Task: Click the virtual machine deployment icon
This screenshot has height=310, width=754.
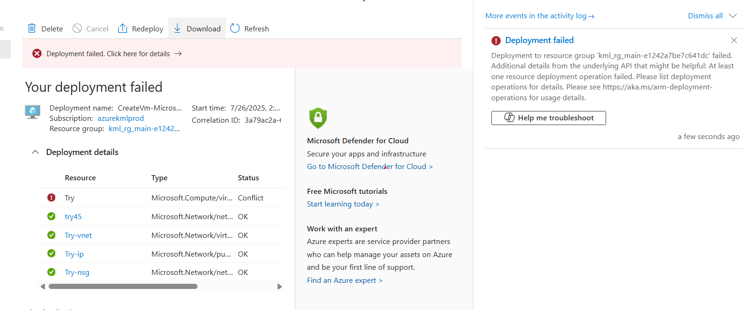Action: [33, 112]
